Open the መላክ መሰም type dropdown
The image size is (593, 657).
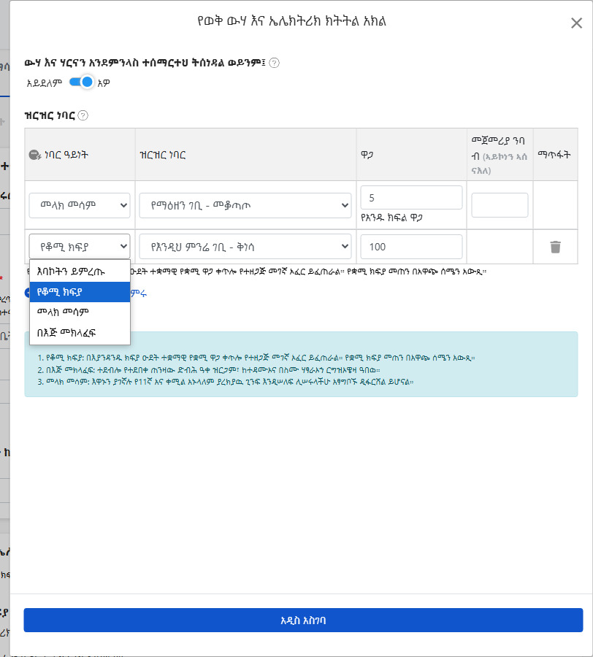pyautogui.click(x=80, y=205)
